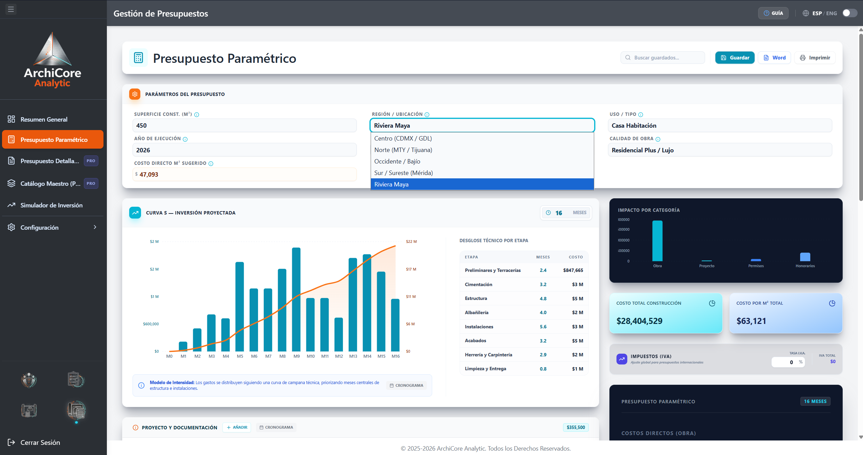Click the Buscar guardados search field
Viewport: 863px width, 455px height.
point(662,58)
